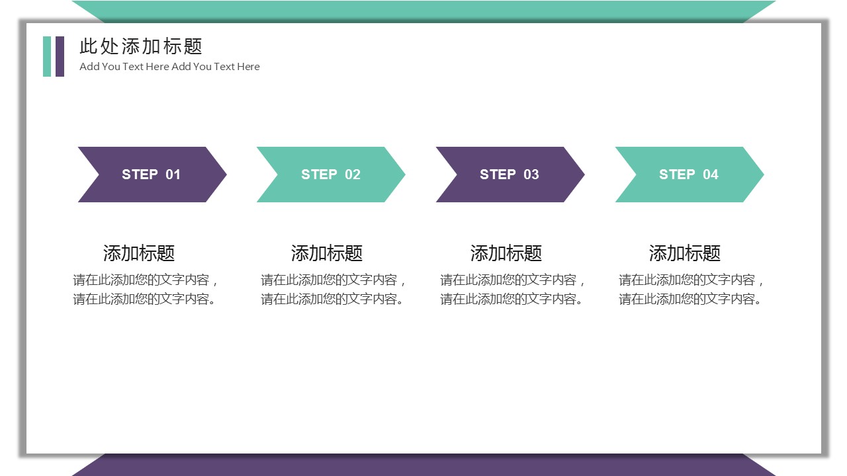Select the subtitle 'Add You Text Here' line
Viewport: 847px width, 476px height.
(169, 67)
